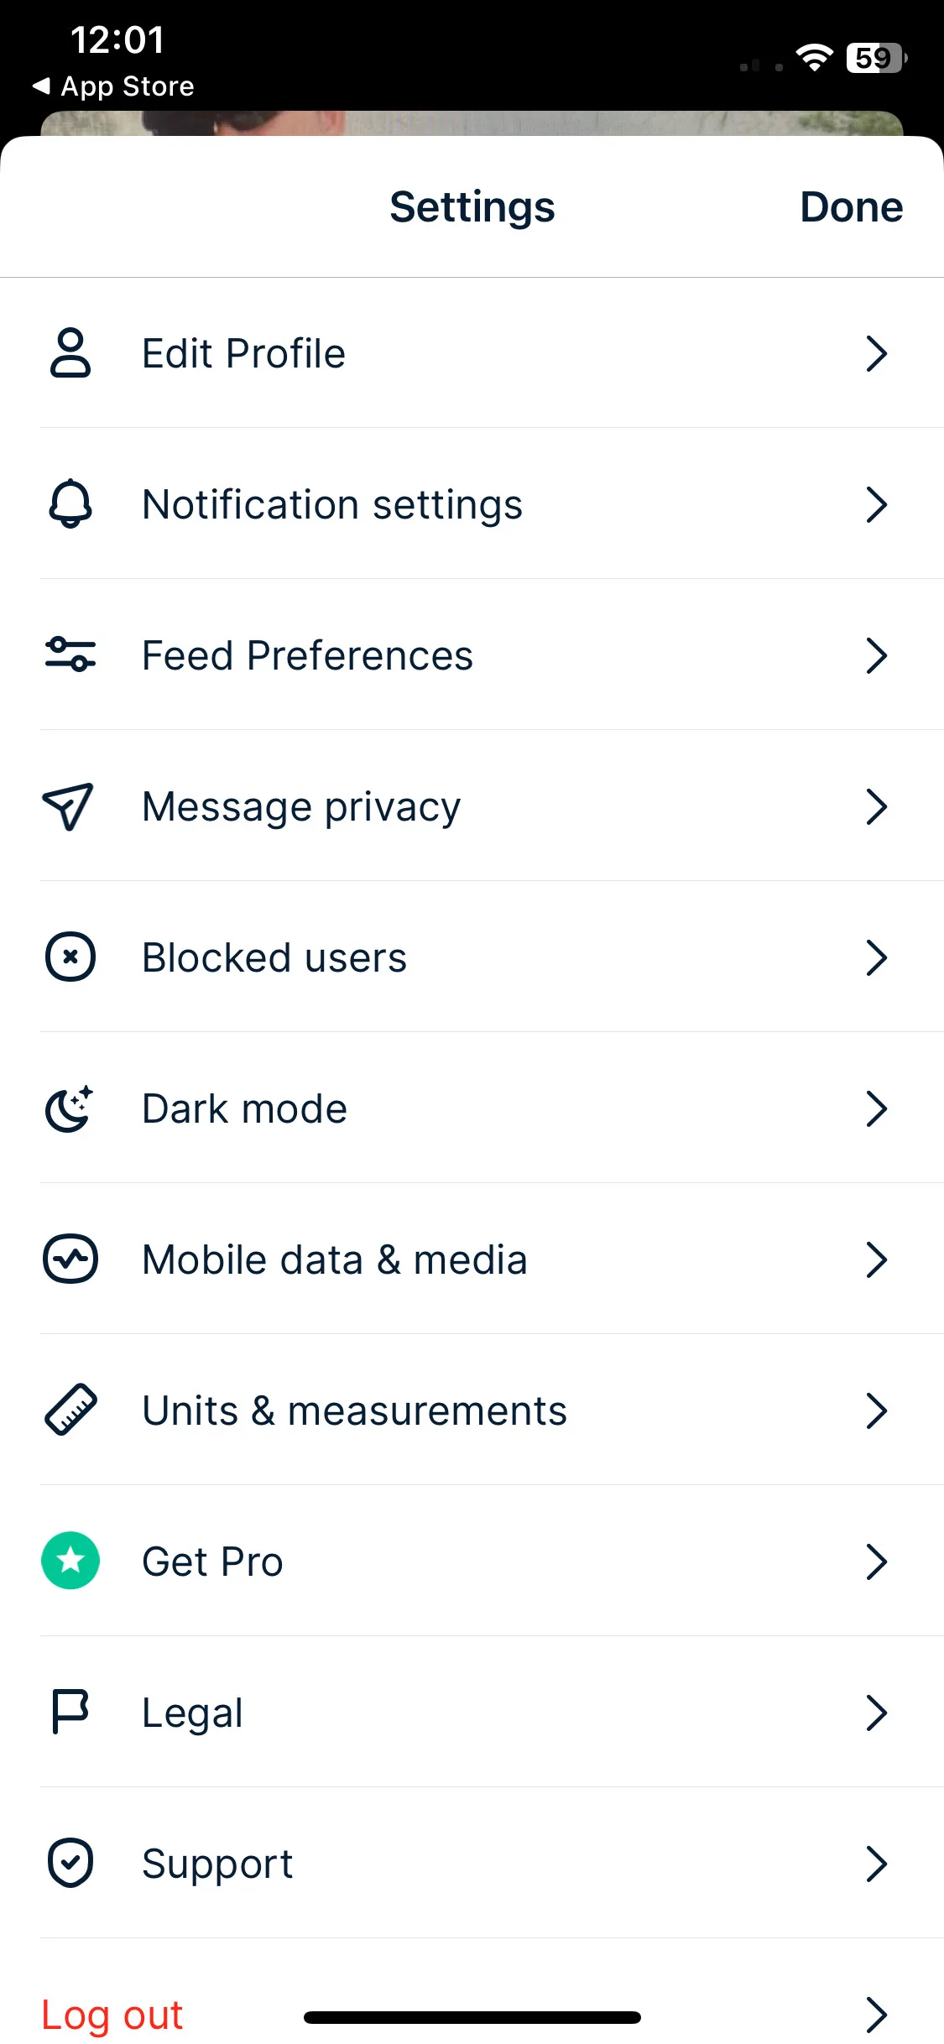Expand the Dark mode row chevron

tap(877, 1108)
